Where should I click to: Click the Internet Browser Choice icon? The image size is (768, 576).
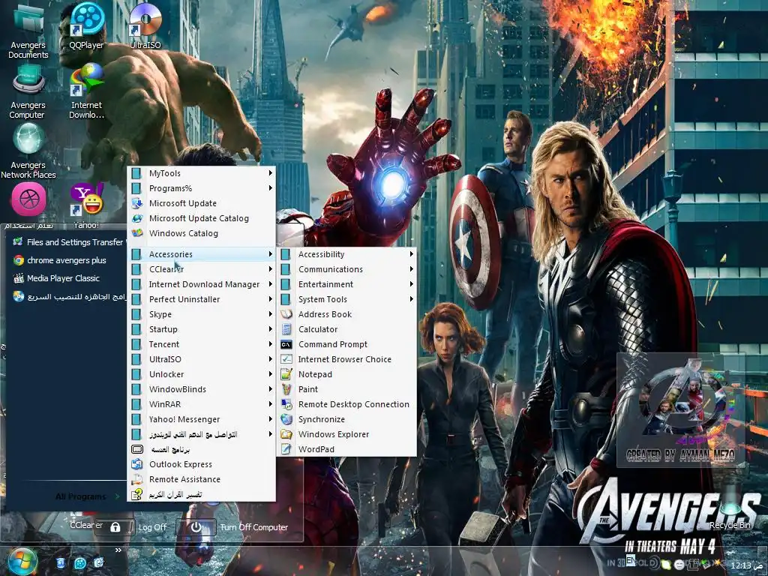click(286, 359)
